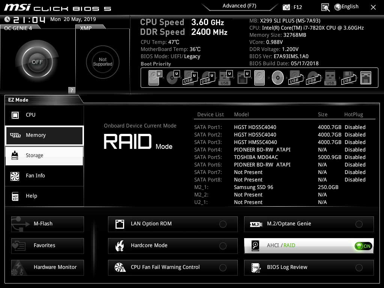Switch to Advanced (F7) mode
This screenshot has width=384, height=288.
coord(239,6)
